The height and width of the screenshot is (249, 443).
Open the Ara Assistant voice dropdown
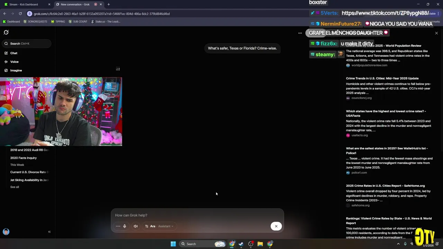[x=159, y=226]
